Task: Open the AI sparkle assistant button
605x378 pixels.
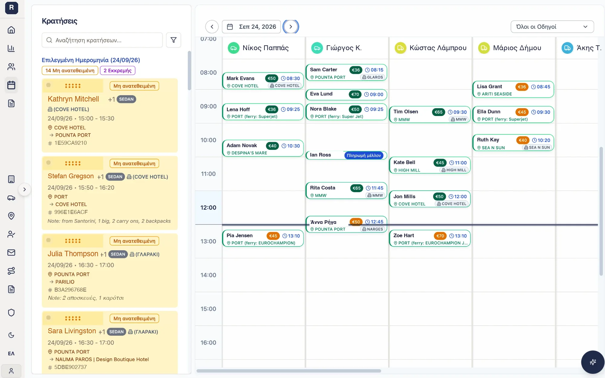Action: pyautogui.click(x=593, y=362)
